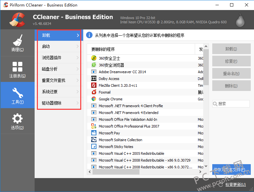Click the search magnifier icon

pos(215,104)
